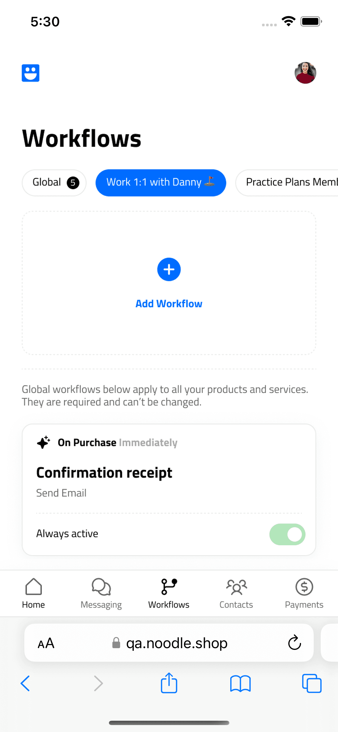Select the Global workflows tab

pyautogui.click(x=54, y=183)
